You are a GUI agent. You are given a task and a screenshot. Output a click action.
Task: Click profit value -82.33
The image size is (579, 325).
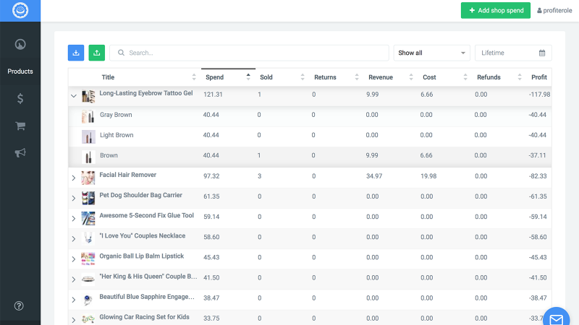coord(538,176)
